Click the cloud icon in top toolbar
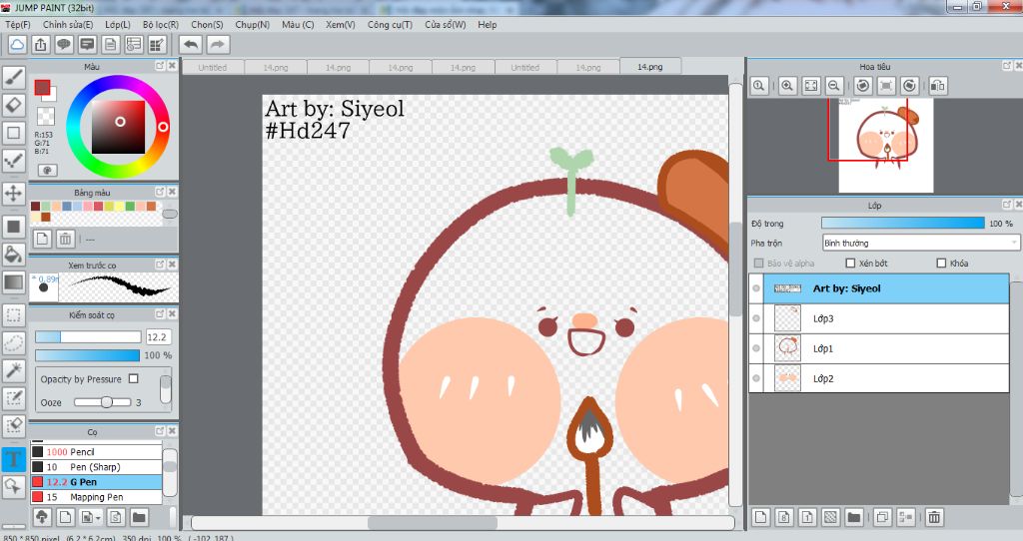This screenshot has height=541, width=1023. click(x=18, y=44)
